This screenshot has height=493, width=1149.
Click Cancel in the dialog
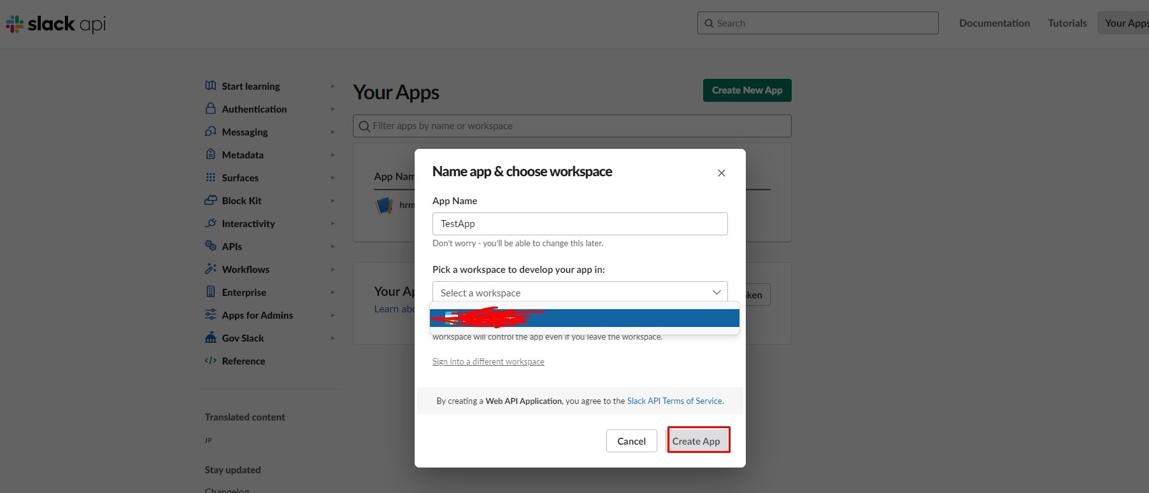pos(631,441)
